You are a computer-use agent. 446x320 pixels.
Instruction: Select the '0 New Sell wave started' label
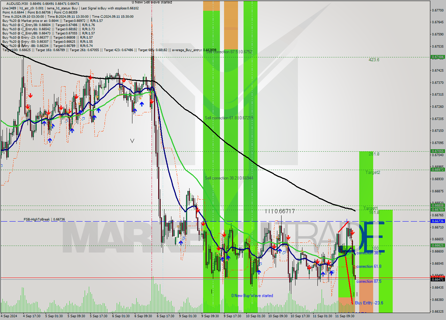click(152, 2)
